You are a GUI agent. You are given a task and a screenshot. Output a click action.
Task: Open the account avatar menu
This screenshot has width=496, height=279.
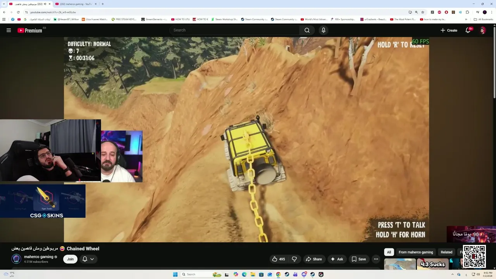tap(482, 30)
